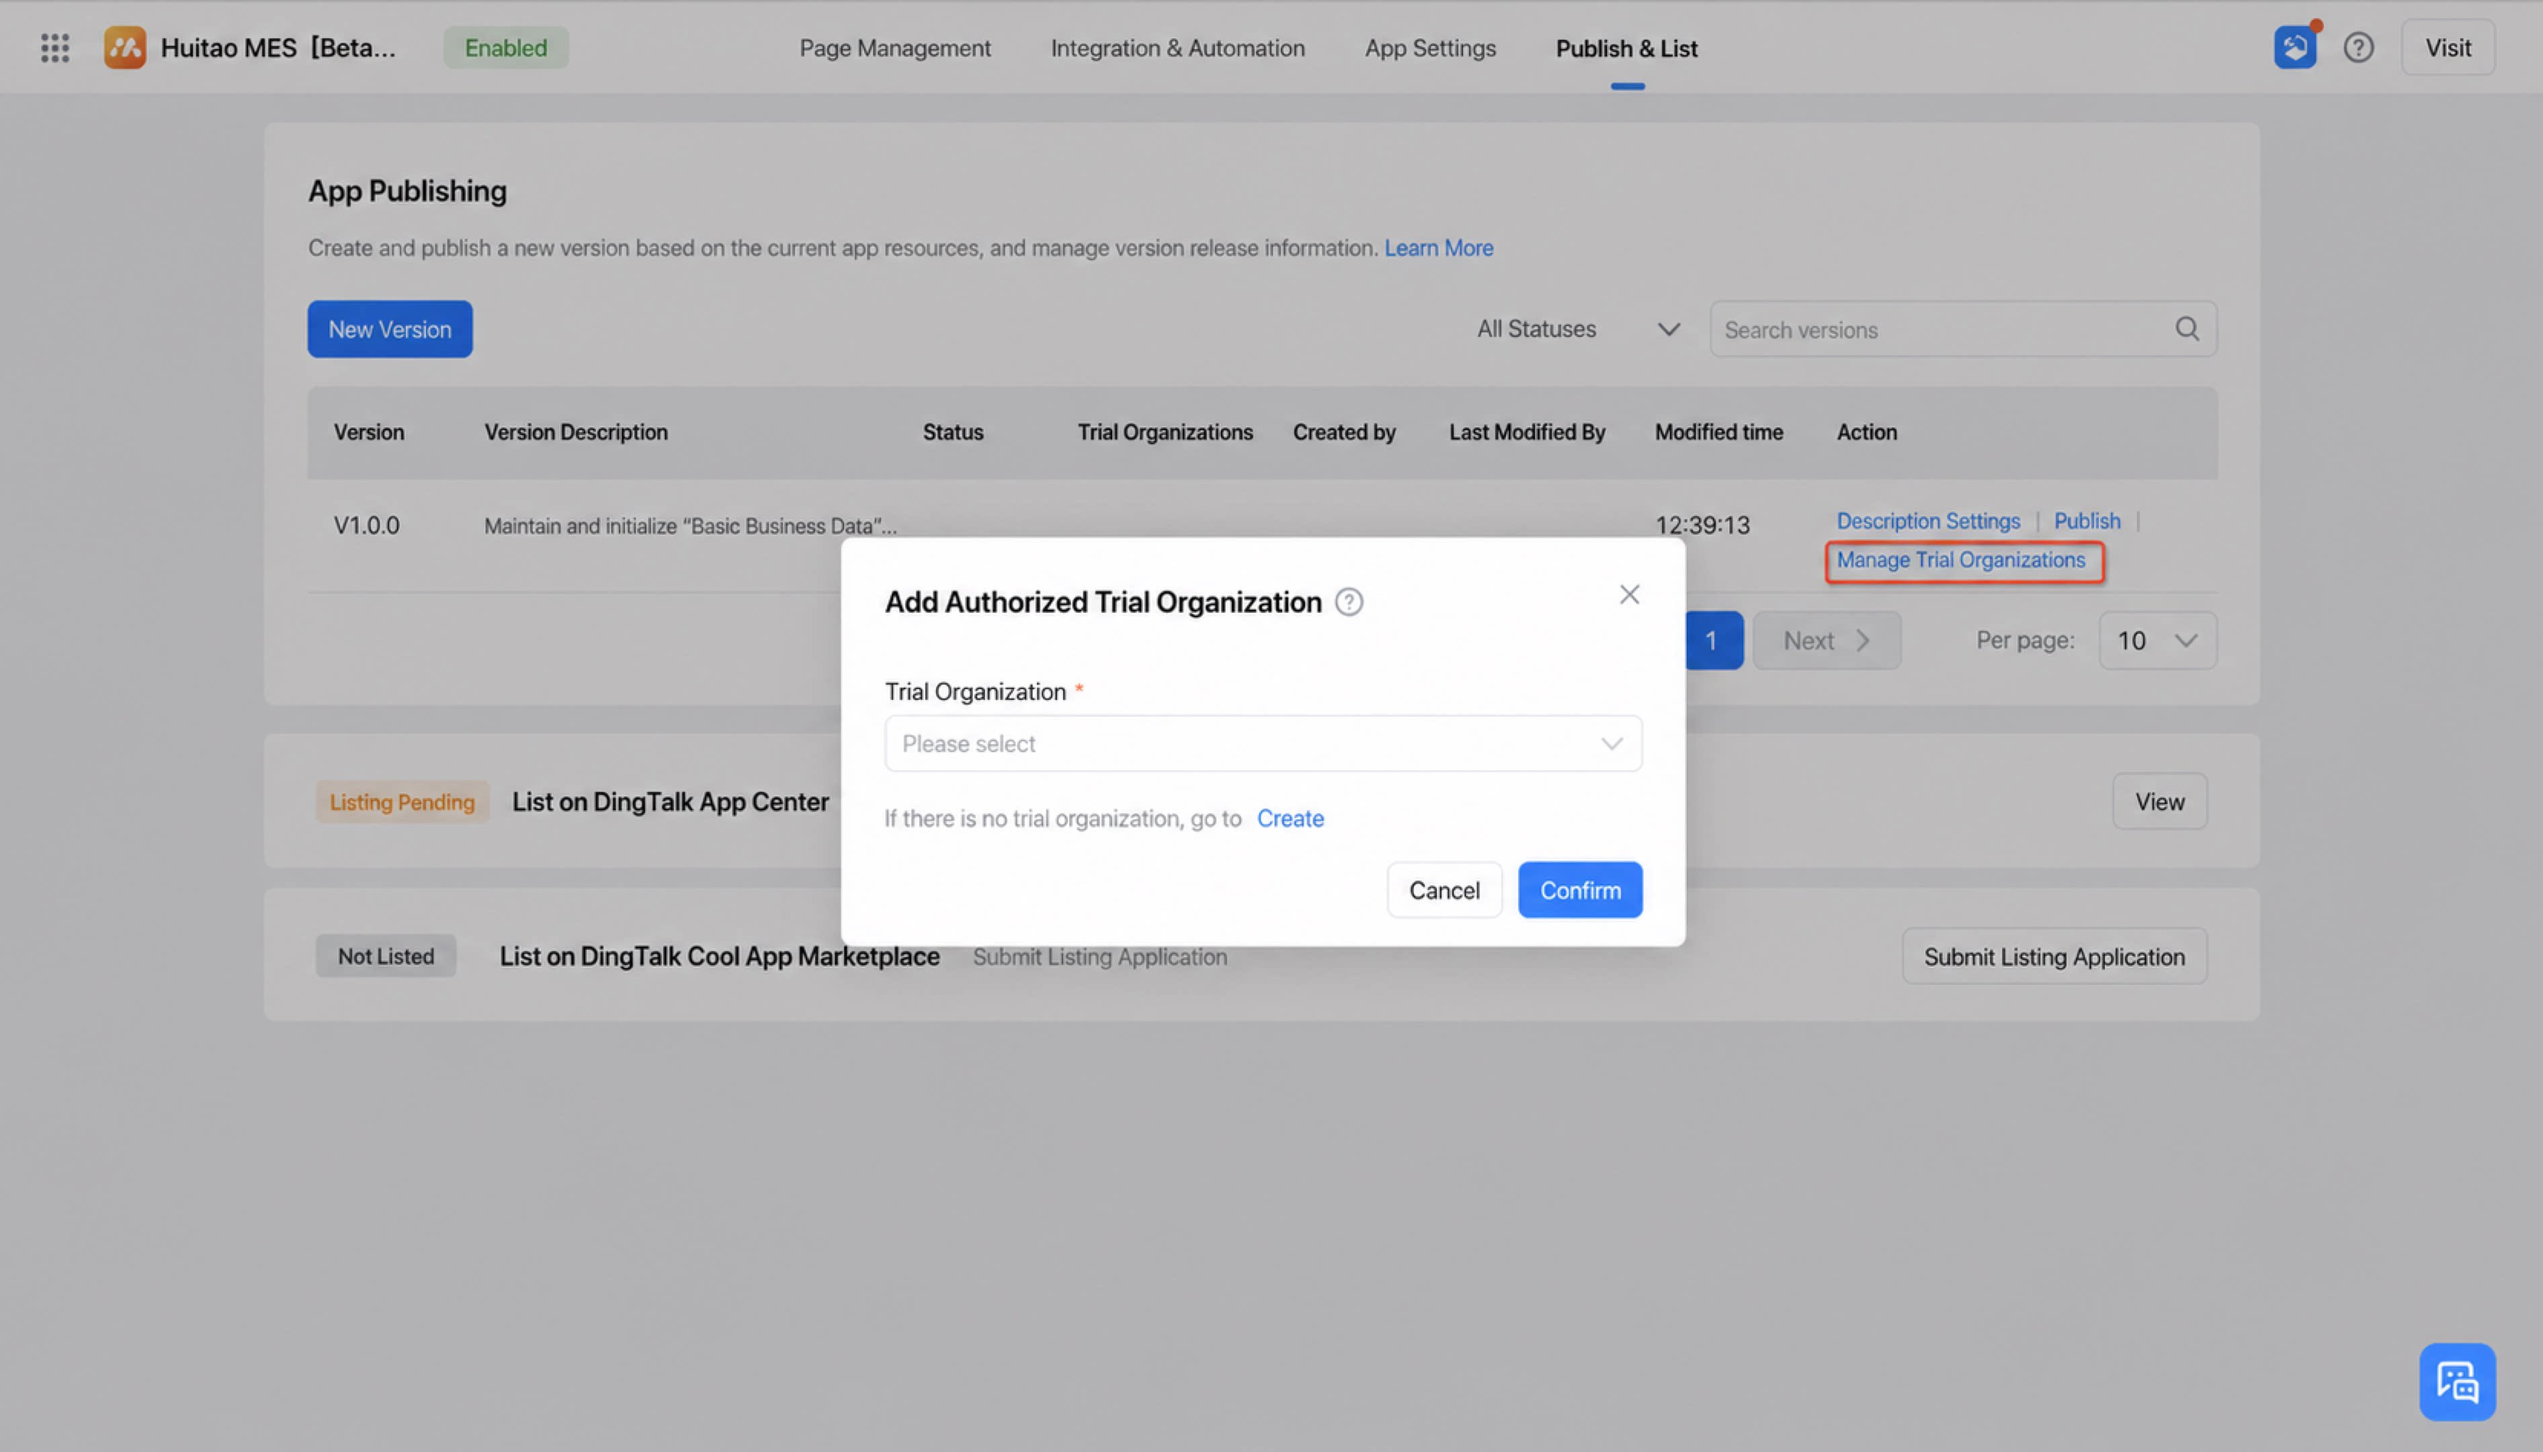Open Integration & Automation tab
Image resolution: width=2543 pixels, height=1452 pixels.
tap(1177, 48)
